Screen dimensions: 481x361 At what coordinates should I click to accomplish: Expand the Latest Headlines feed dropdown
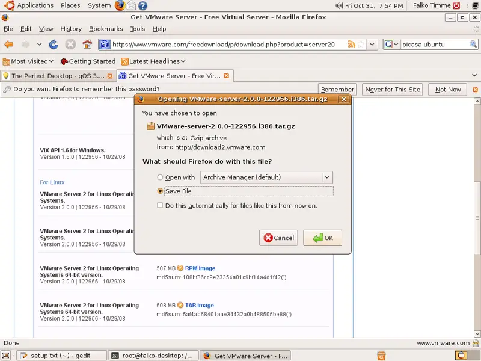[153, 61]
